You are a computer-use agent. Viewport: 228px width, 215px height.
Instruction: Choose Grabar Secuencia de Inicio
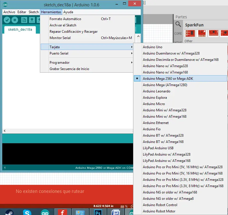[87, 69]
